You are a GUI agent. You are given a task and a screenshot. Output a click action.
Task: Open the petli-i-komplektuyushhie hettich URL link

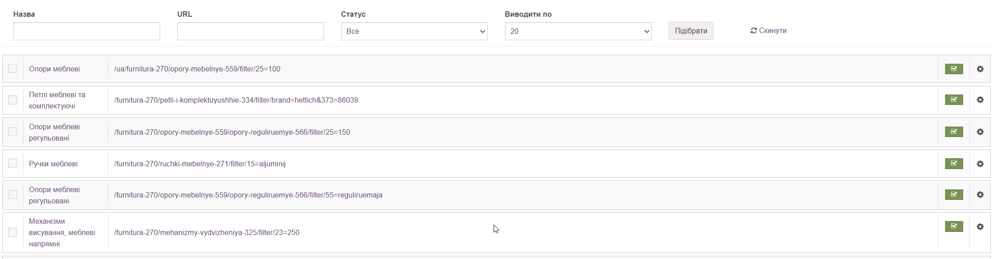[x=236, y=100]
